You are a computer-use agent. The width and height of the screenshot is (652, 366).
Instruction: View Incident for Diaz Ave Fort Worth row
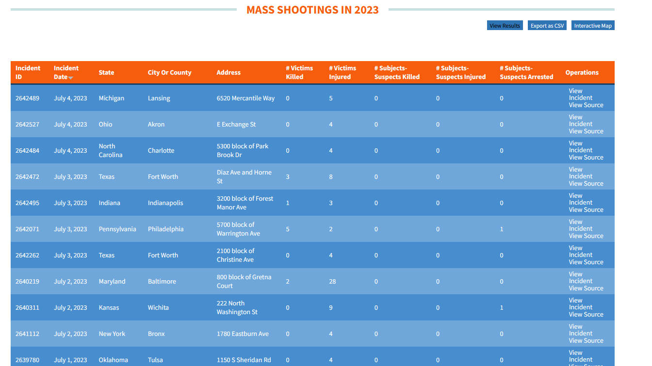pos(581,173)
